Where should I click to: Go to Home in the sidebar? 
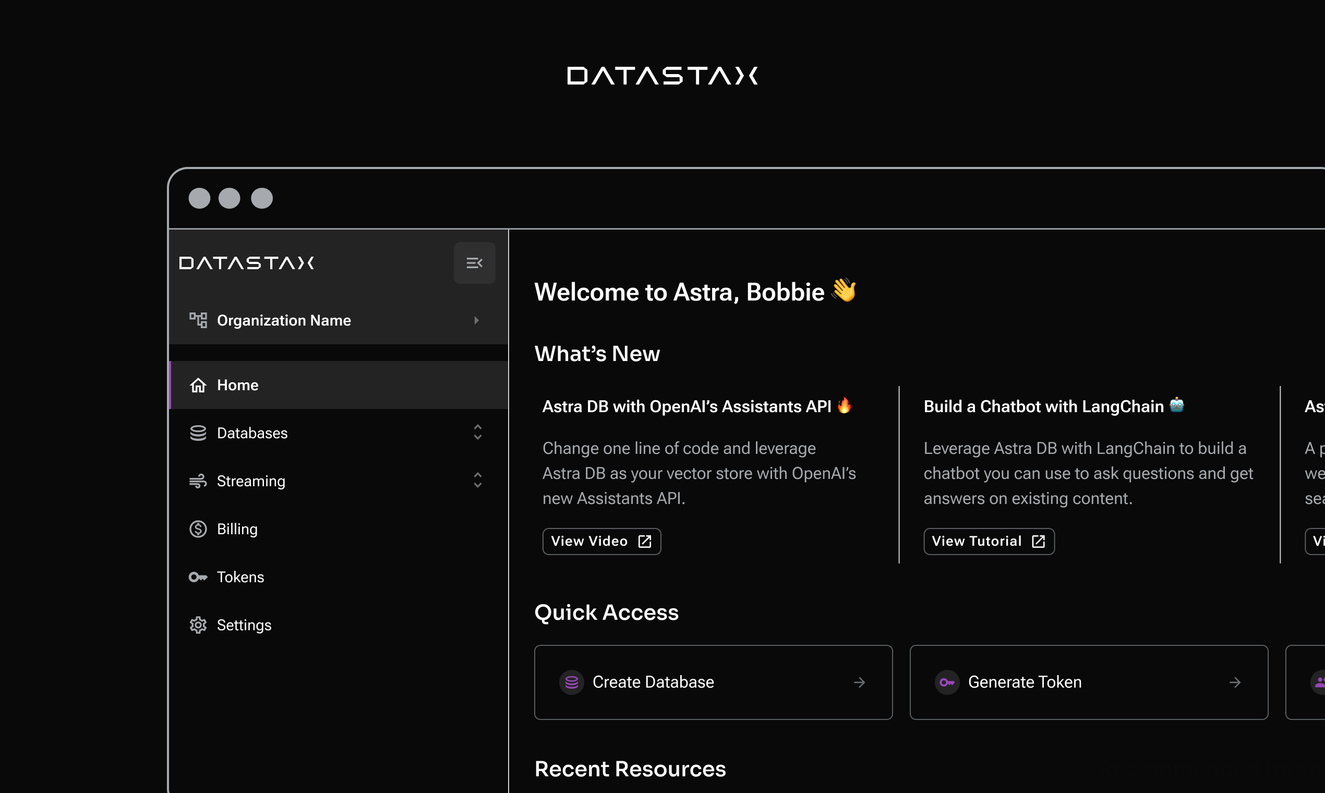(x=338, y=385)
